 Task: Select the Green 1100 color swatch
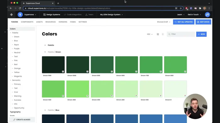point(53,65)
